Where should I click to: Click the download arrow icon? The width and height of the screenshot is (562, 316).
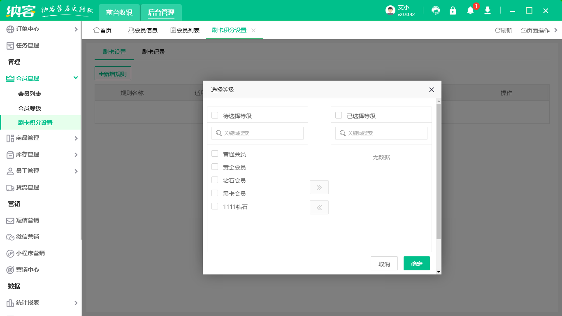[x=488, y=10]
